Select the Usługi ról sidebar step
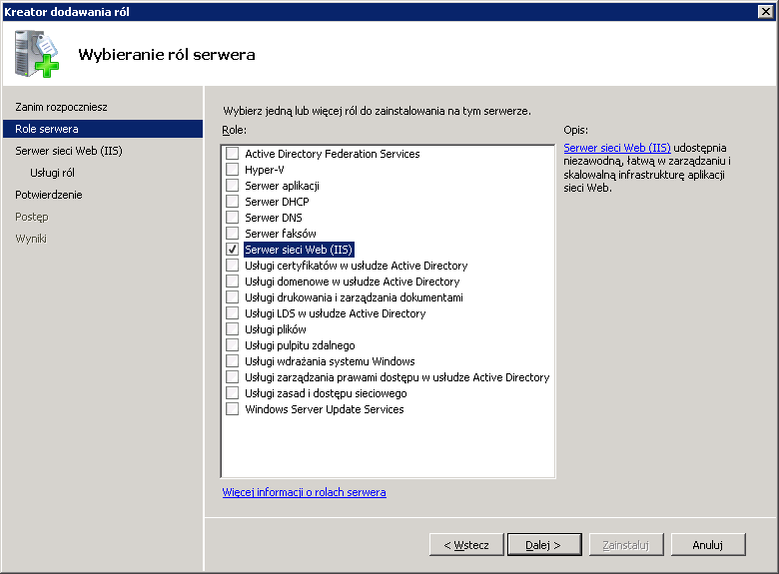 [x=52, y=173]
